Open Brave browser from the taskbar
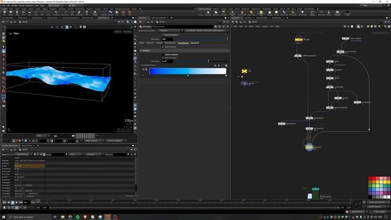Image resolution: width=391 pixels, height=220 pixels. coord(85,217)
